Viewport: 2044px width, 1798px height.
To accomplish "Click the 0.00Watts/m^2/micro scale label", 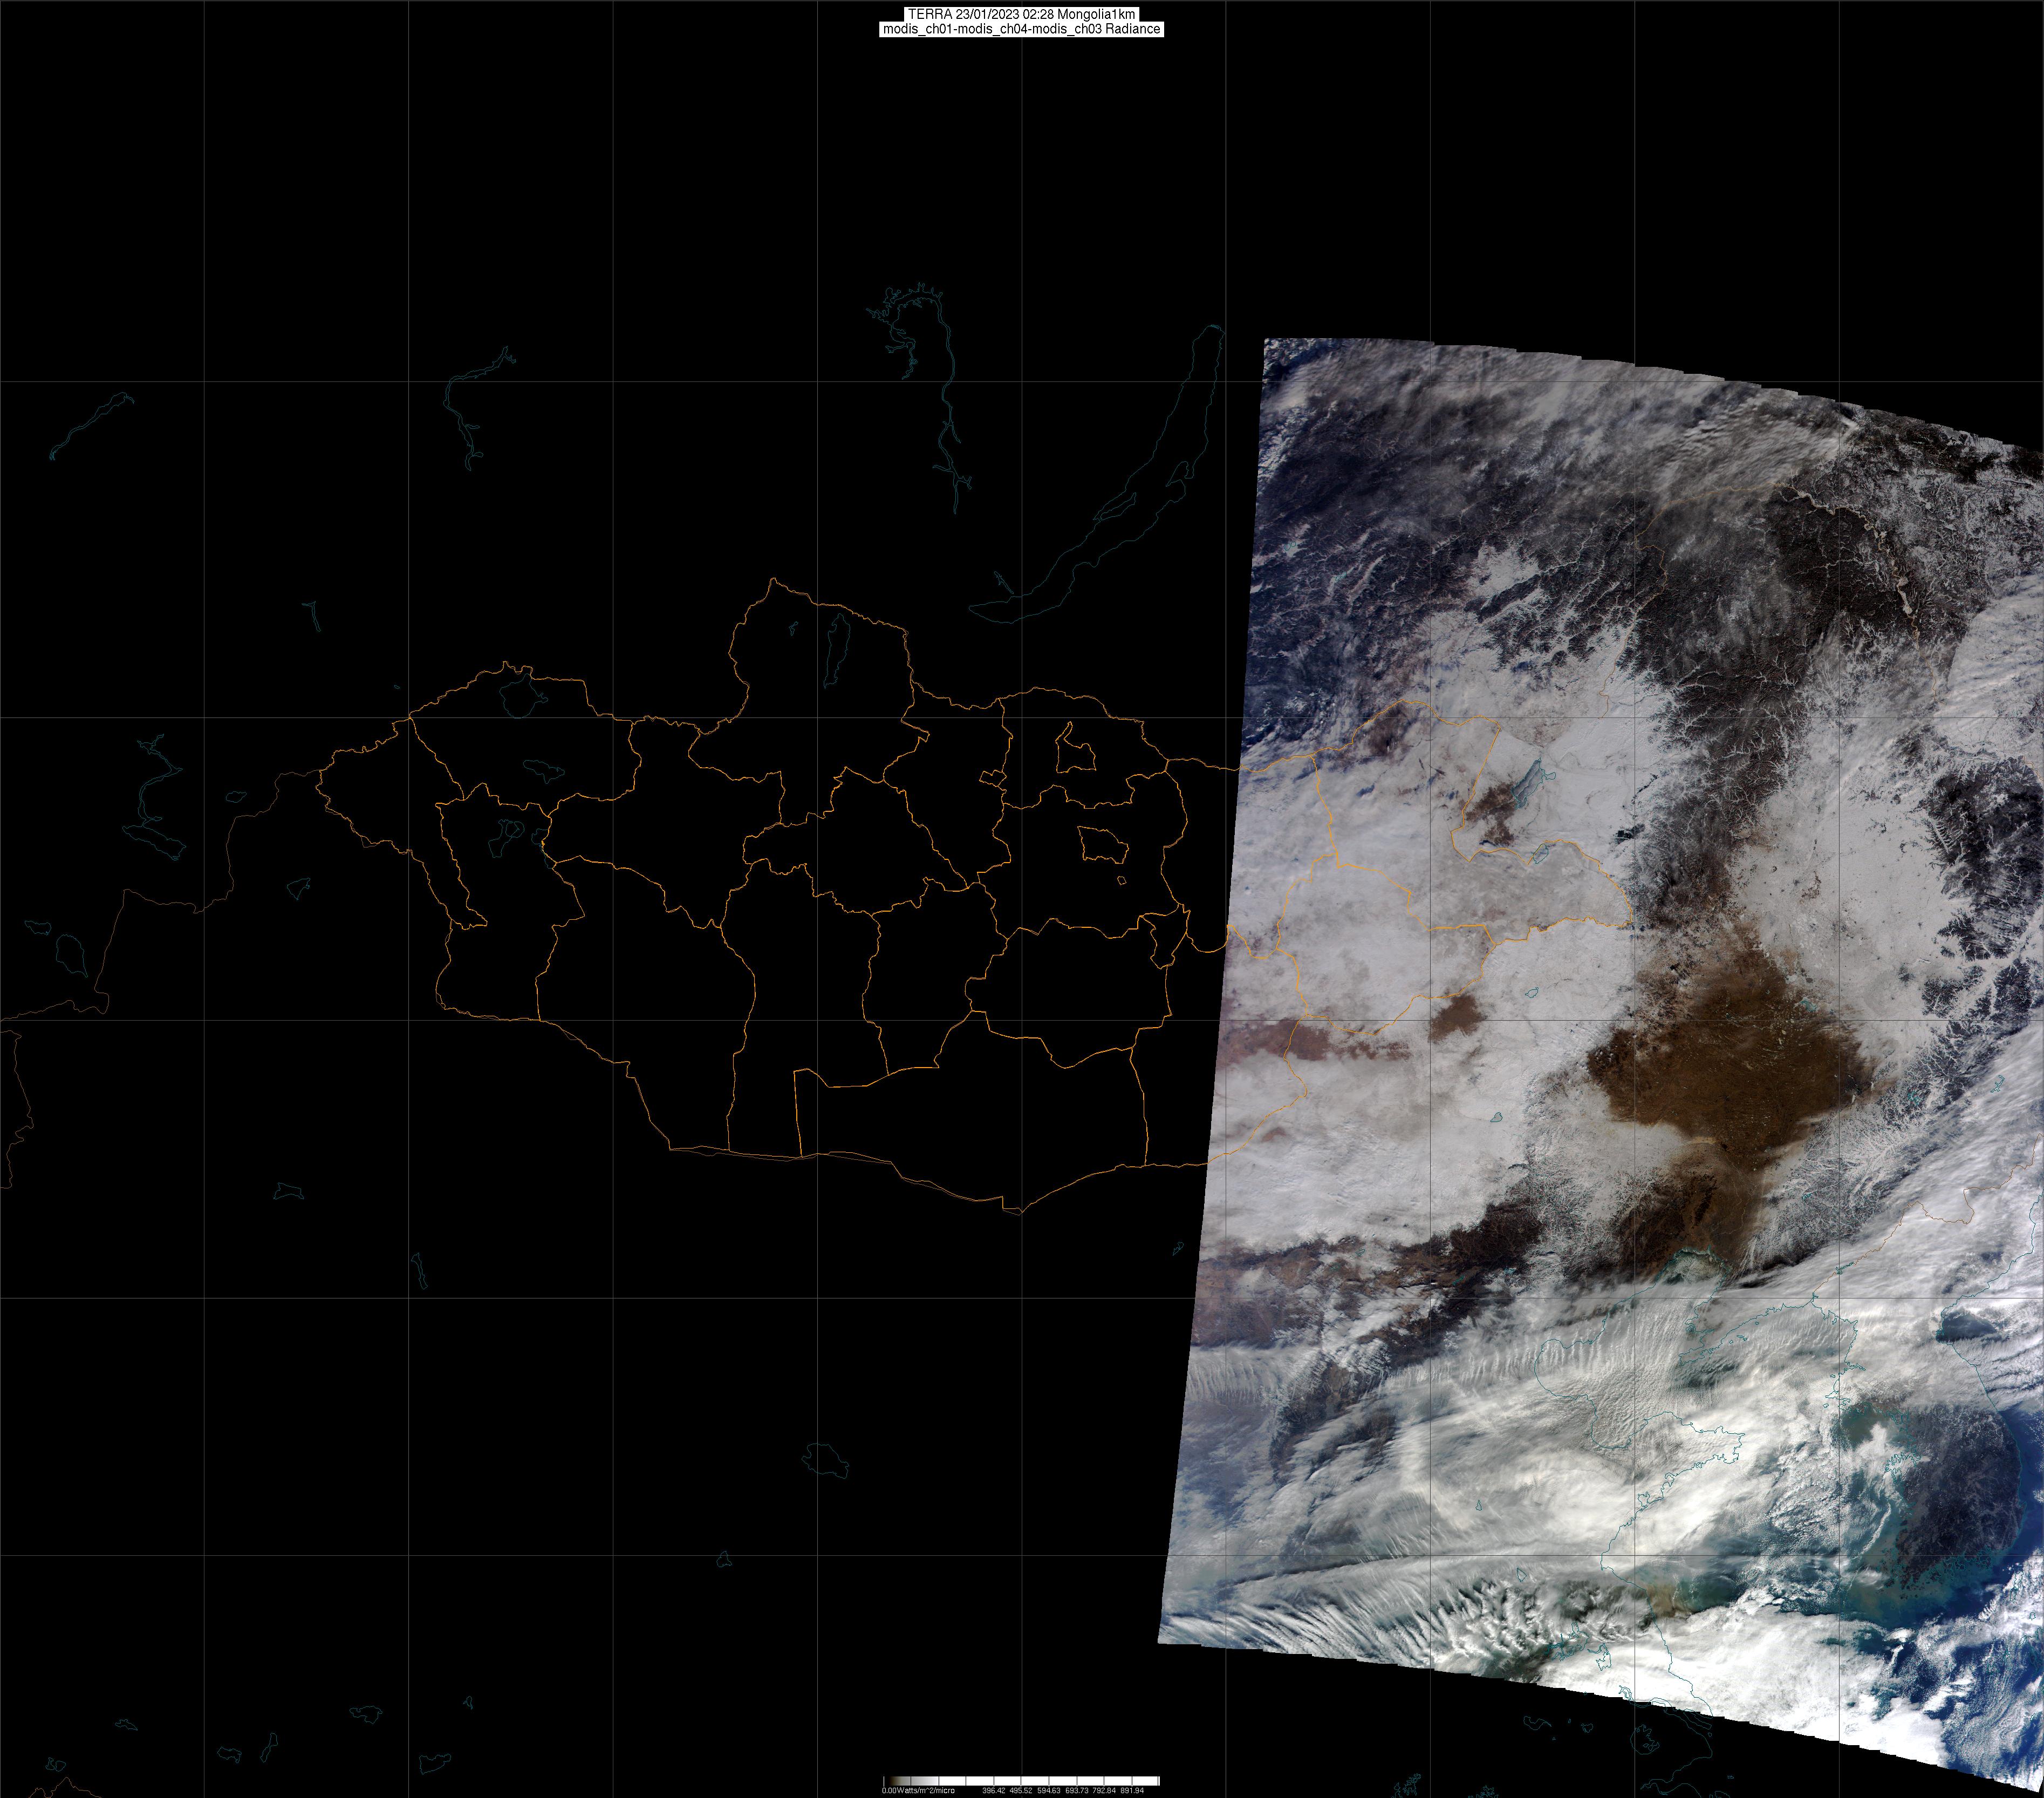I will click(x=919, y=1791).
